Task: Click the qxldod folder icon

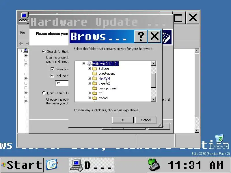Action: coord(95,98)
